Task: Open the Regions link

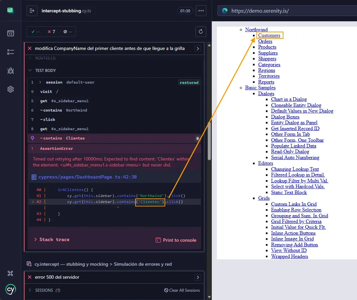Action: pyautogui.click(x=267, y=70)
